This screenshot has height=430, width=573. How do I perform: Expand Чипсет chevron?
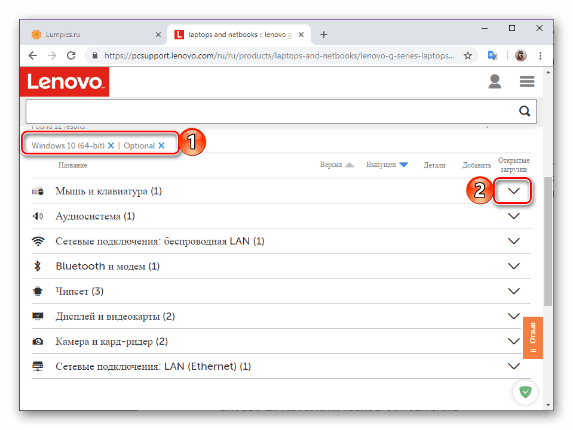[x=514, y=291]
